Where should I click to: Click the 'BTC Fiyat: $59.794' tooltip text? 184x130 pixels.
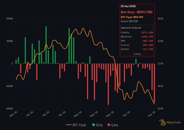pyautogui.click(x=132, y=17)
